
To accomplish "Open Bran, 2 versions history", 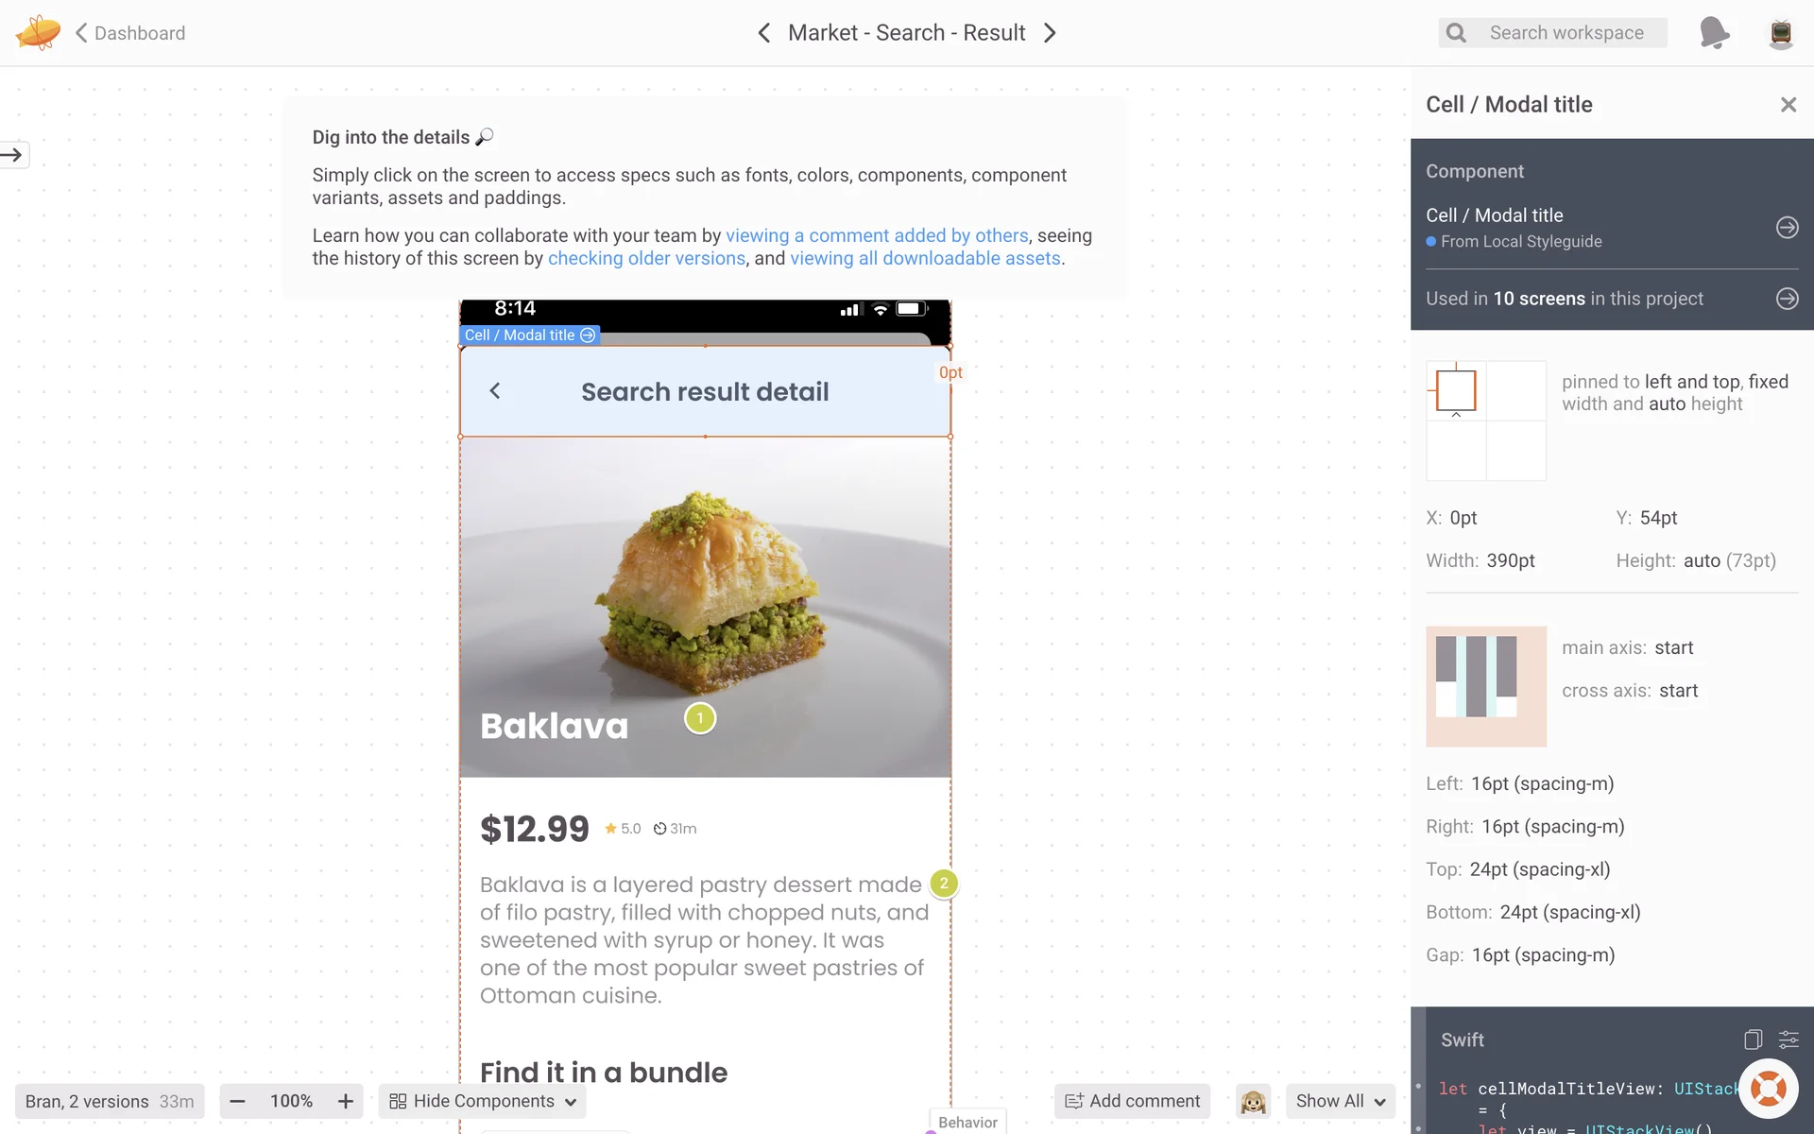I will click(110, 1101).
